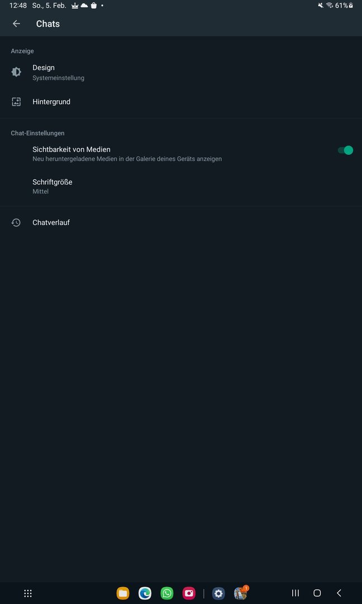Open the yellow file manager app
The image size is (362, 604).
[x=123, y=593]
